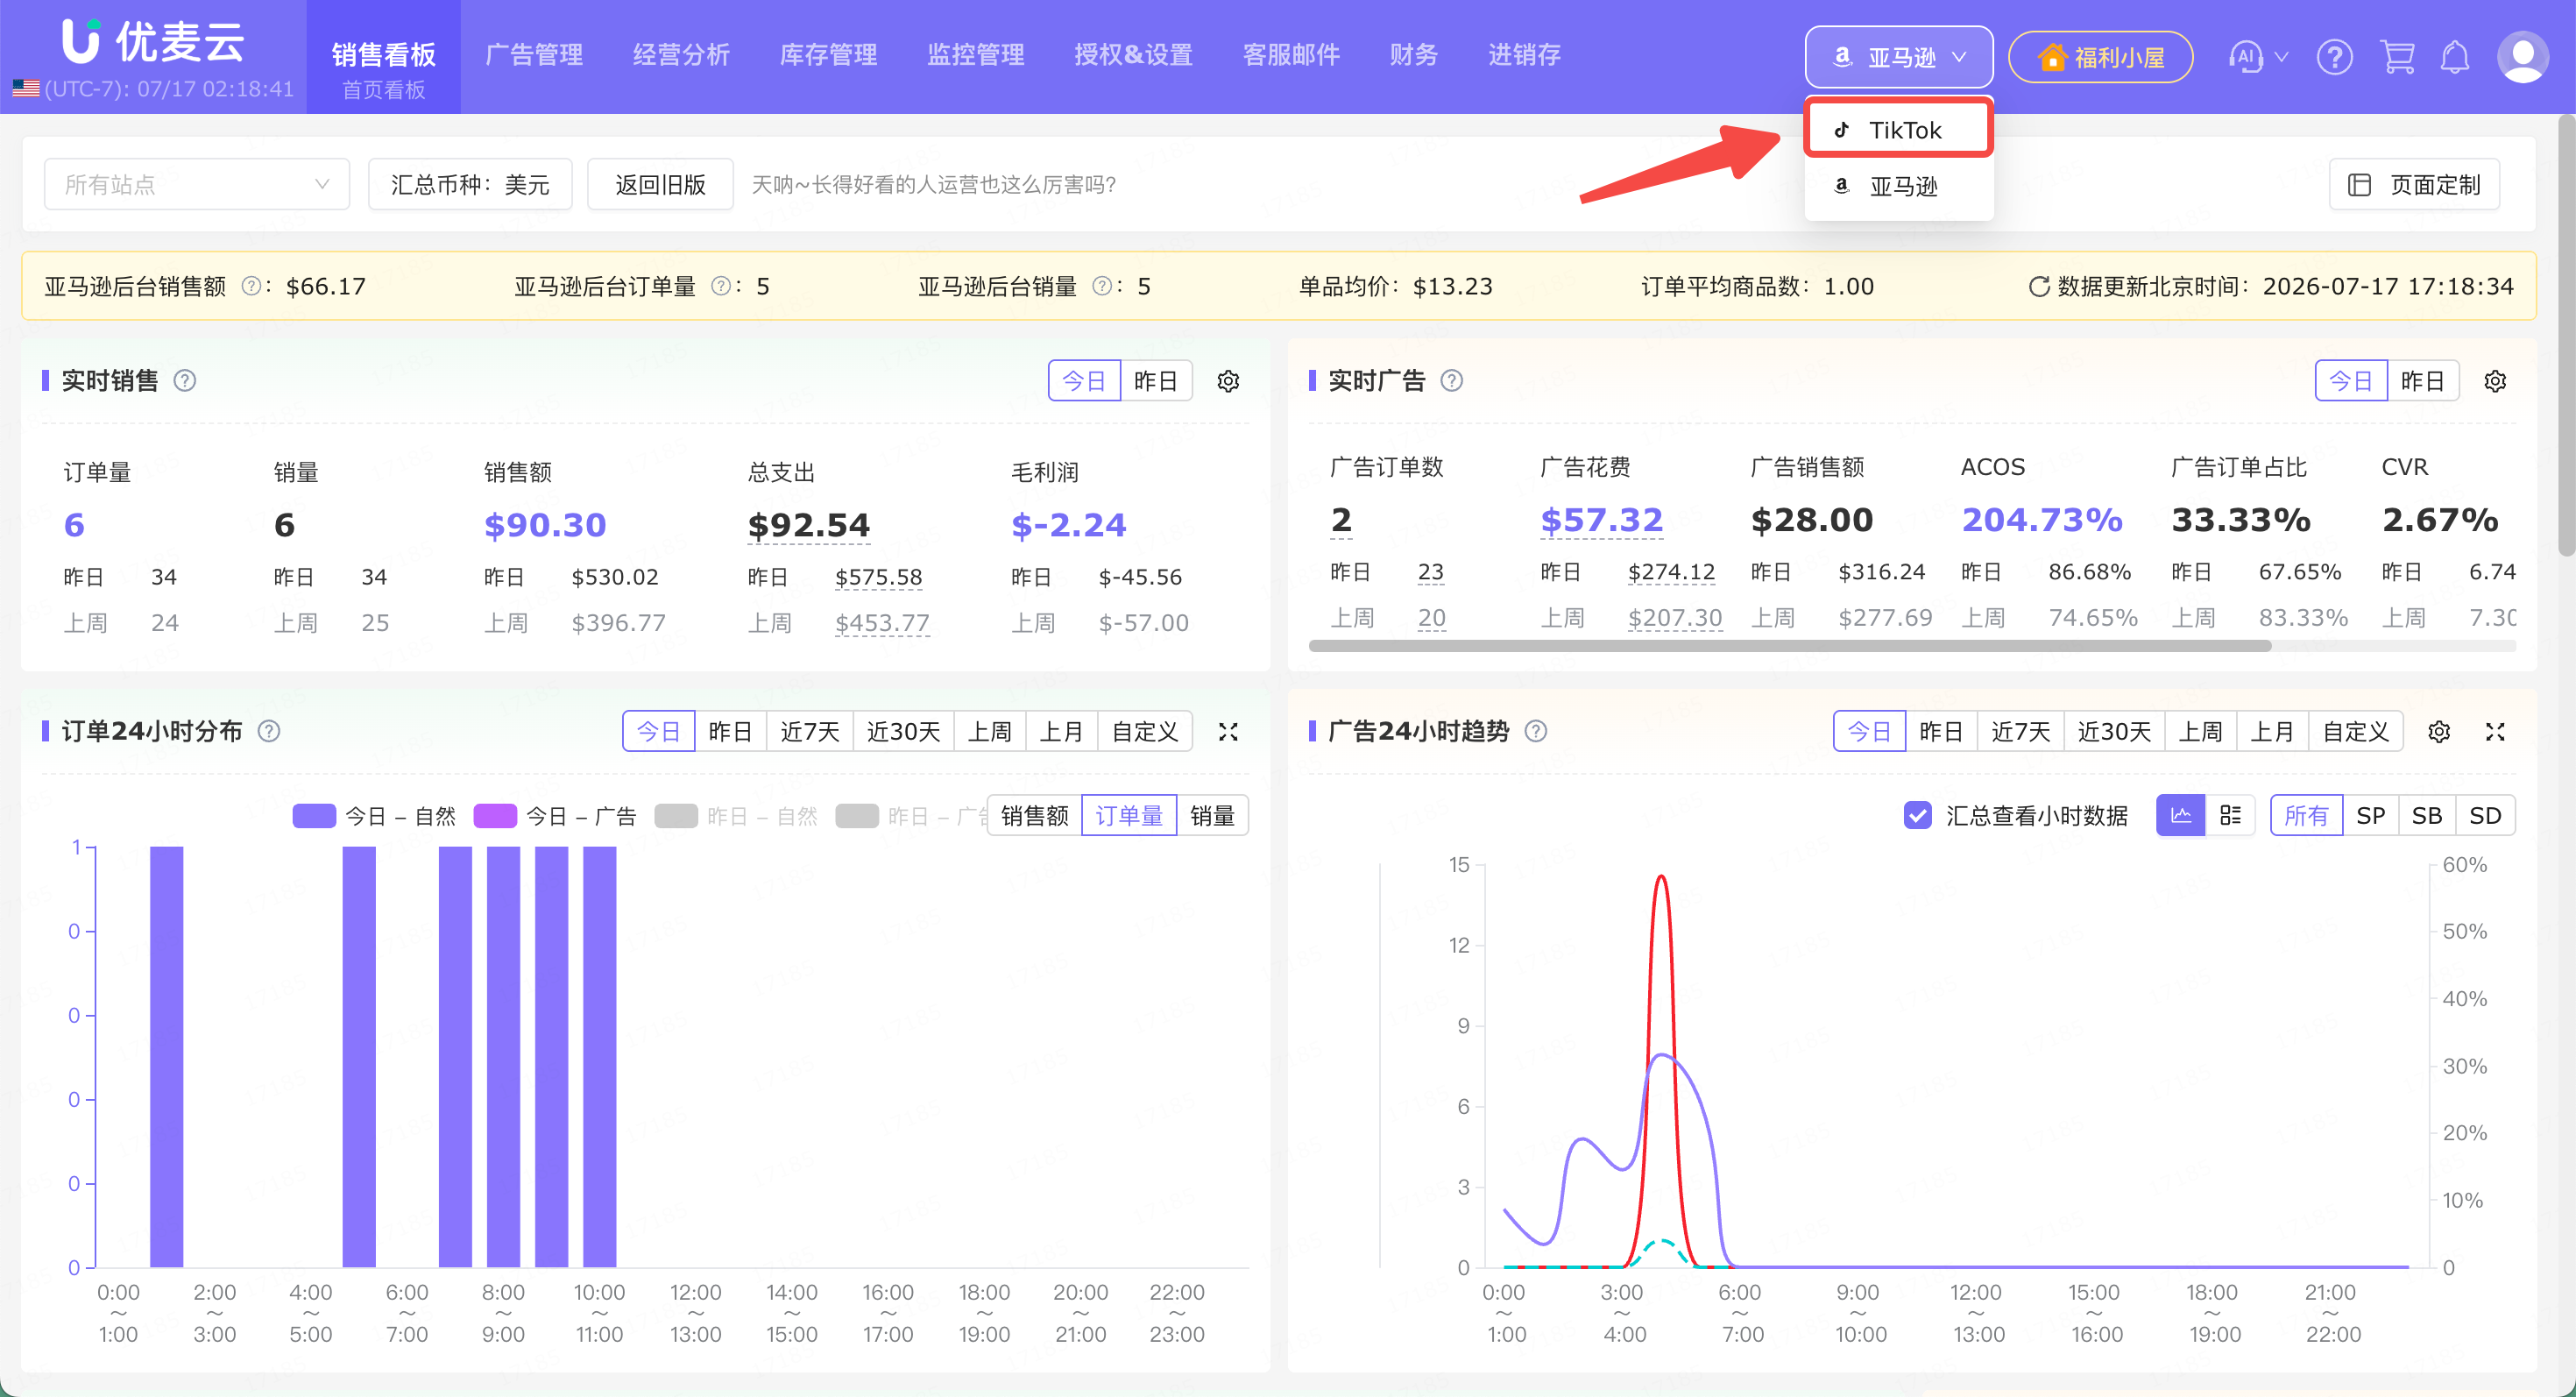Screen dimensions: 2576x1397
Task: Choose 亚马逊 from platform menu
Action: 1898,186
